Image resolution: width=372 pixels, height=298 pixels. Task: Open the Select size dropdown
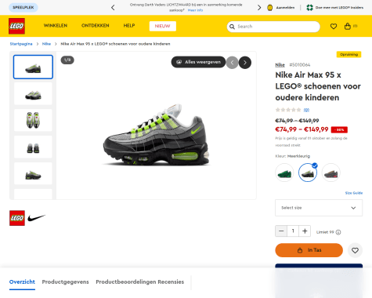click(319, 208)
